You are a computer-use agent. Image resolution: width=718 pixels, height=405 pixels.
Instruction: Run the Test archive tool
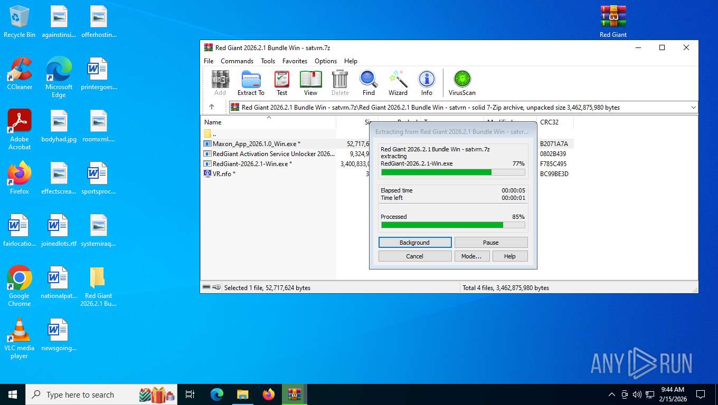tap(282, 83)
